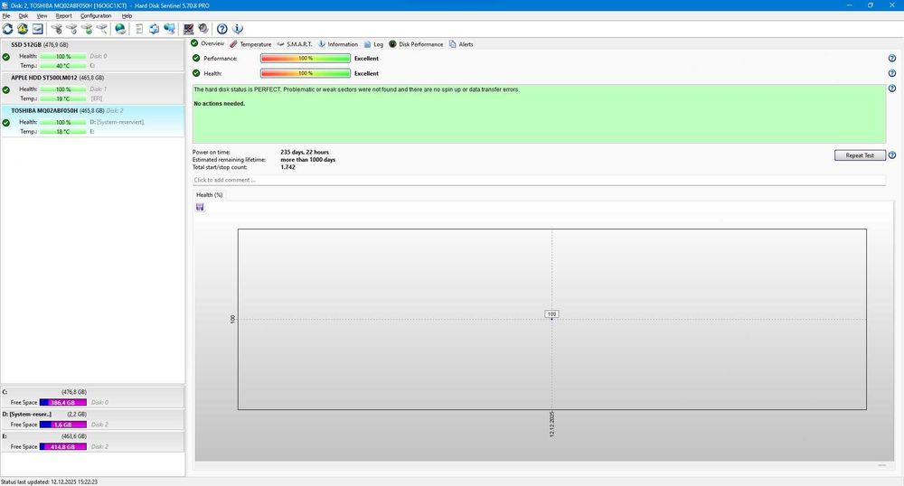Click the text report document toolbar icon
Viewport: 904px width, 486px height.
tap(139, 29)
